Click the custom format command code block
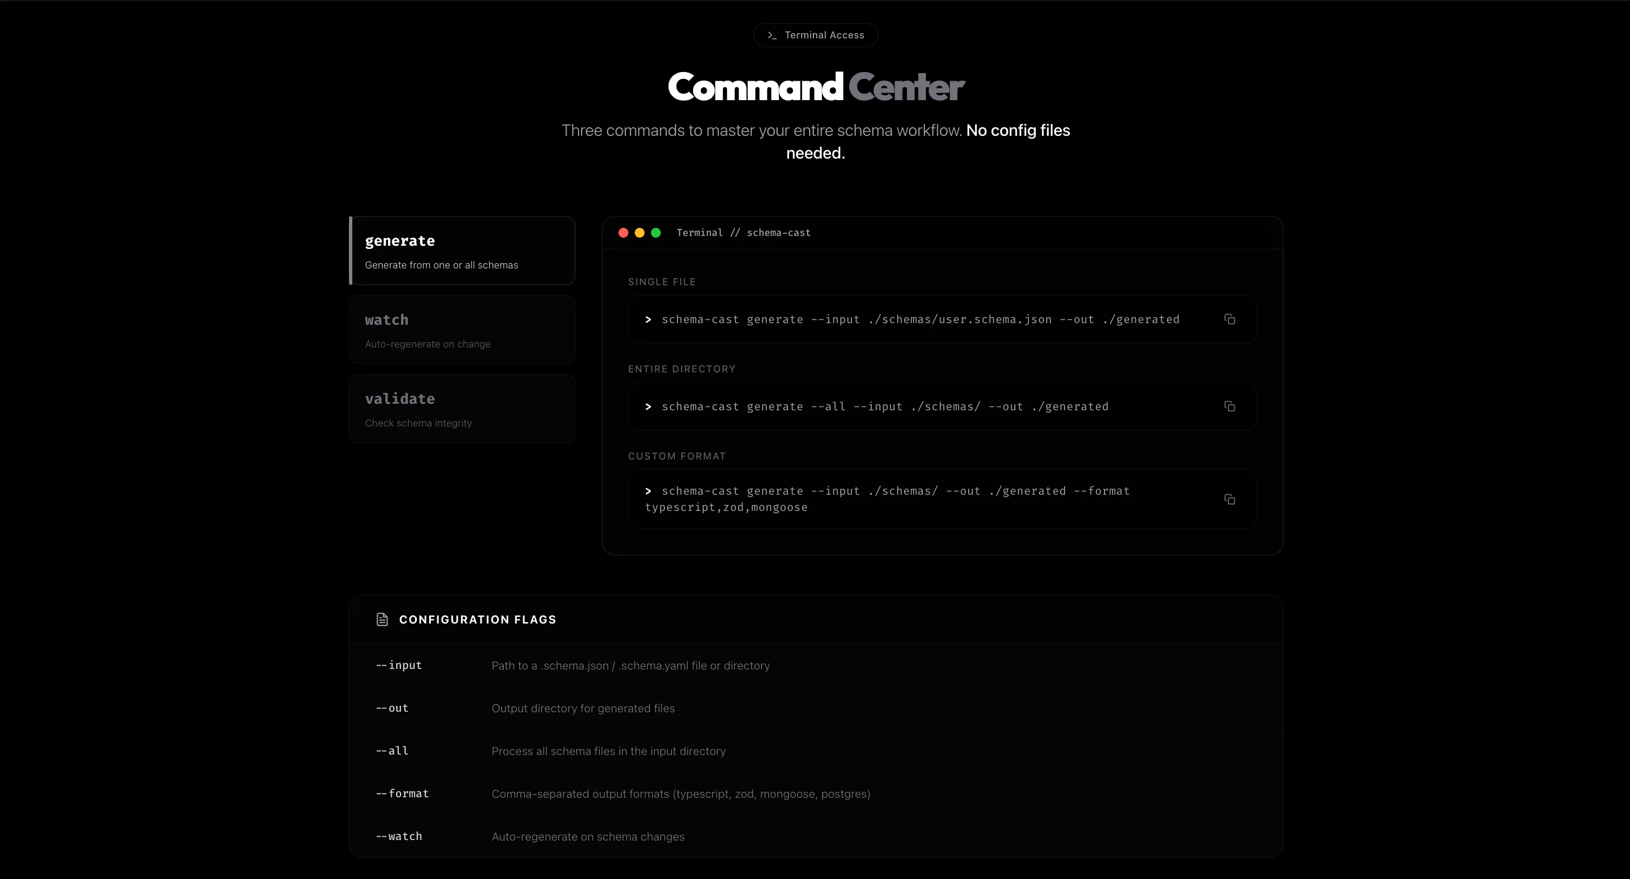Viewport: 1630px width, 879px height. (942, 499)
